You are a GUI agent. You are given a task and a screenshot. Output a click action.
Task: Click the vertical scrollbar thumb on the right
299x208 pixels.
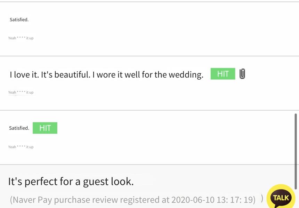tap(296, 151)
